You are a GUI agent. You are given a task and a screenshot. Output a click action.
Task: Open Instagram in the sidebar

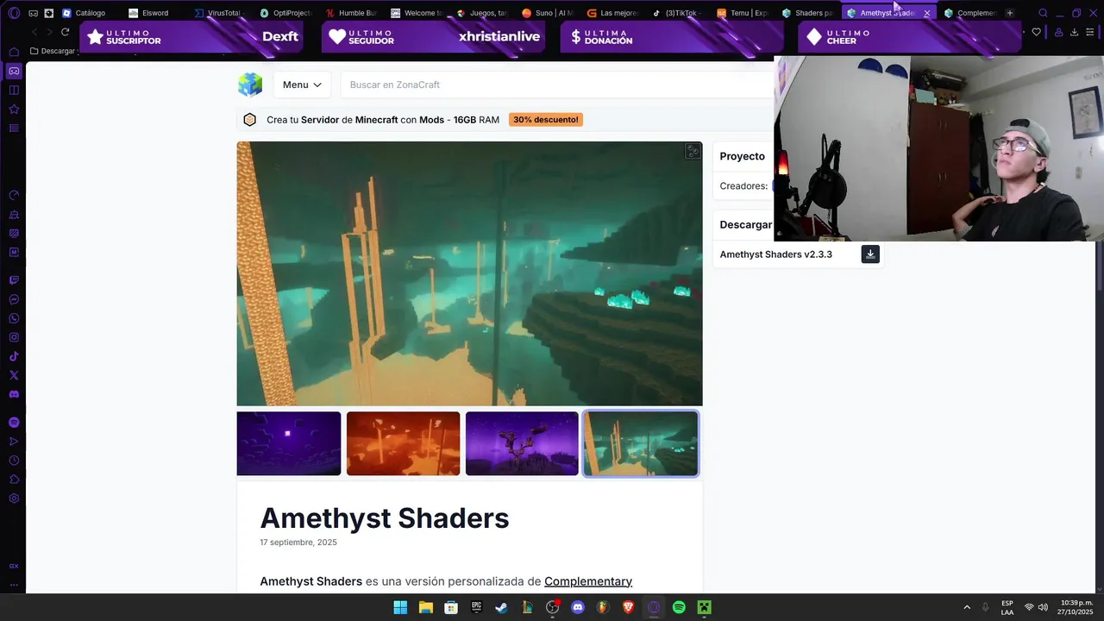[x=14, y=337]
